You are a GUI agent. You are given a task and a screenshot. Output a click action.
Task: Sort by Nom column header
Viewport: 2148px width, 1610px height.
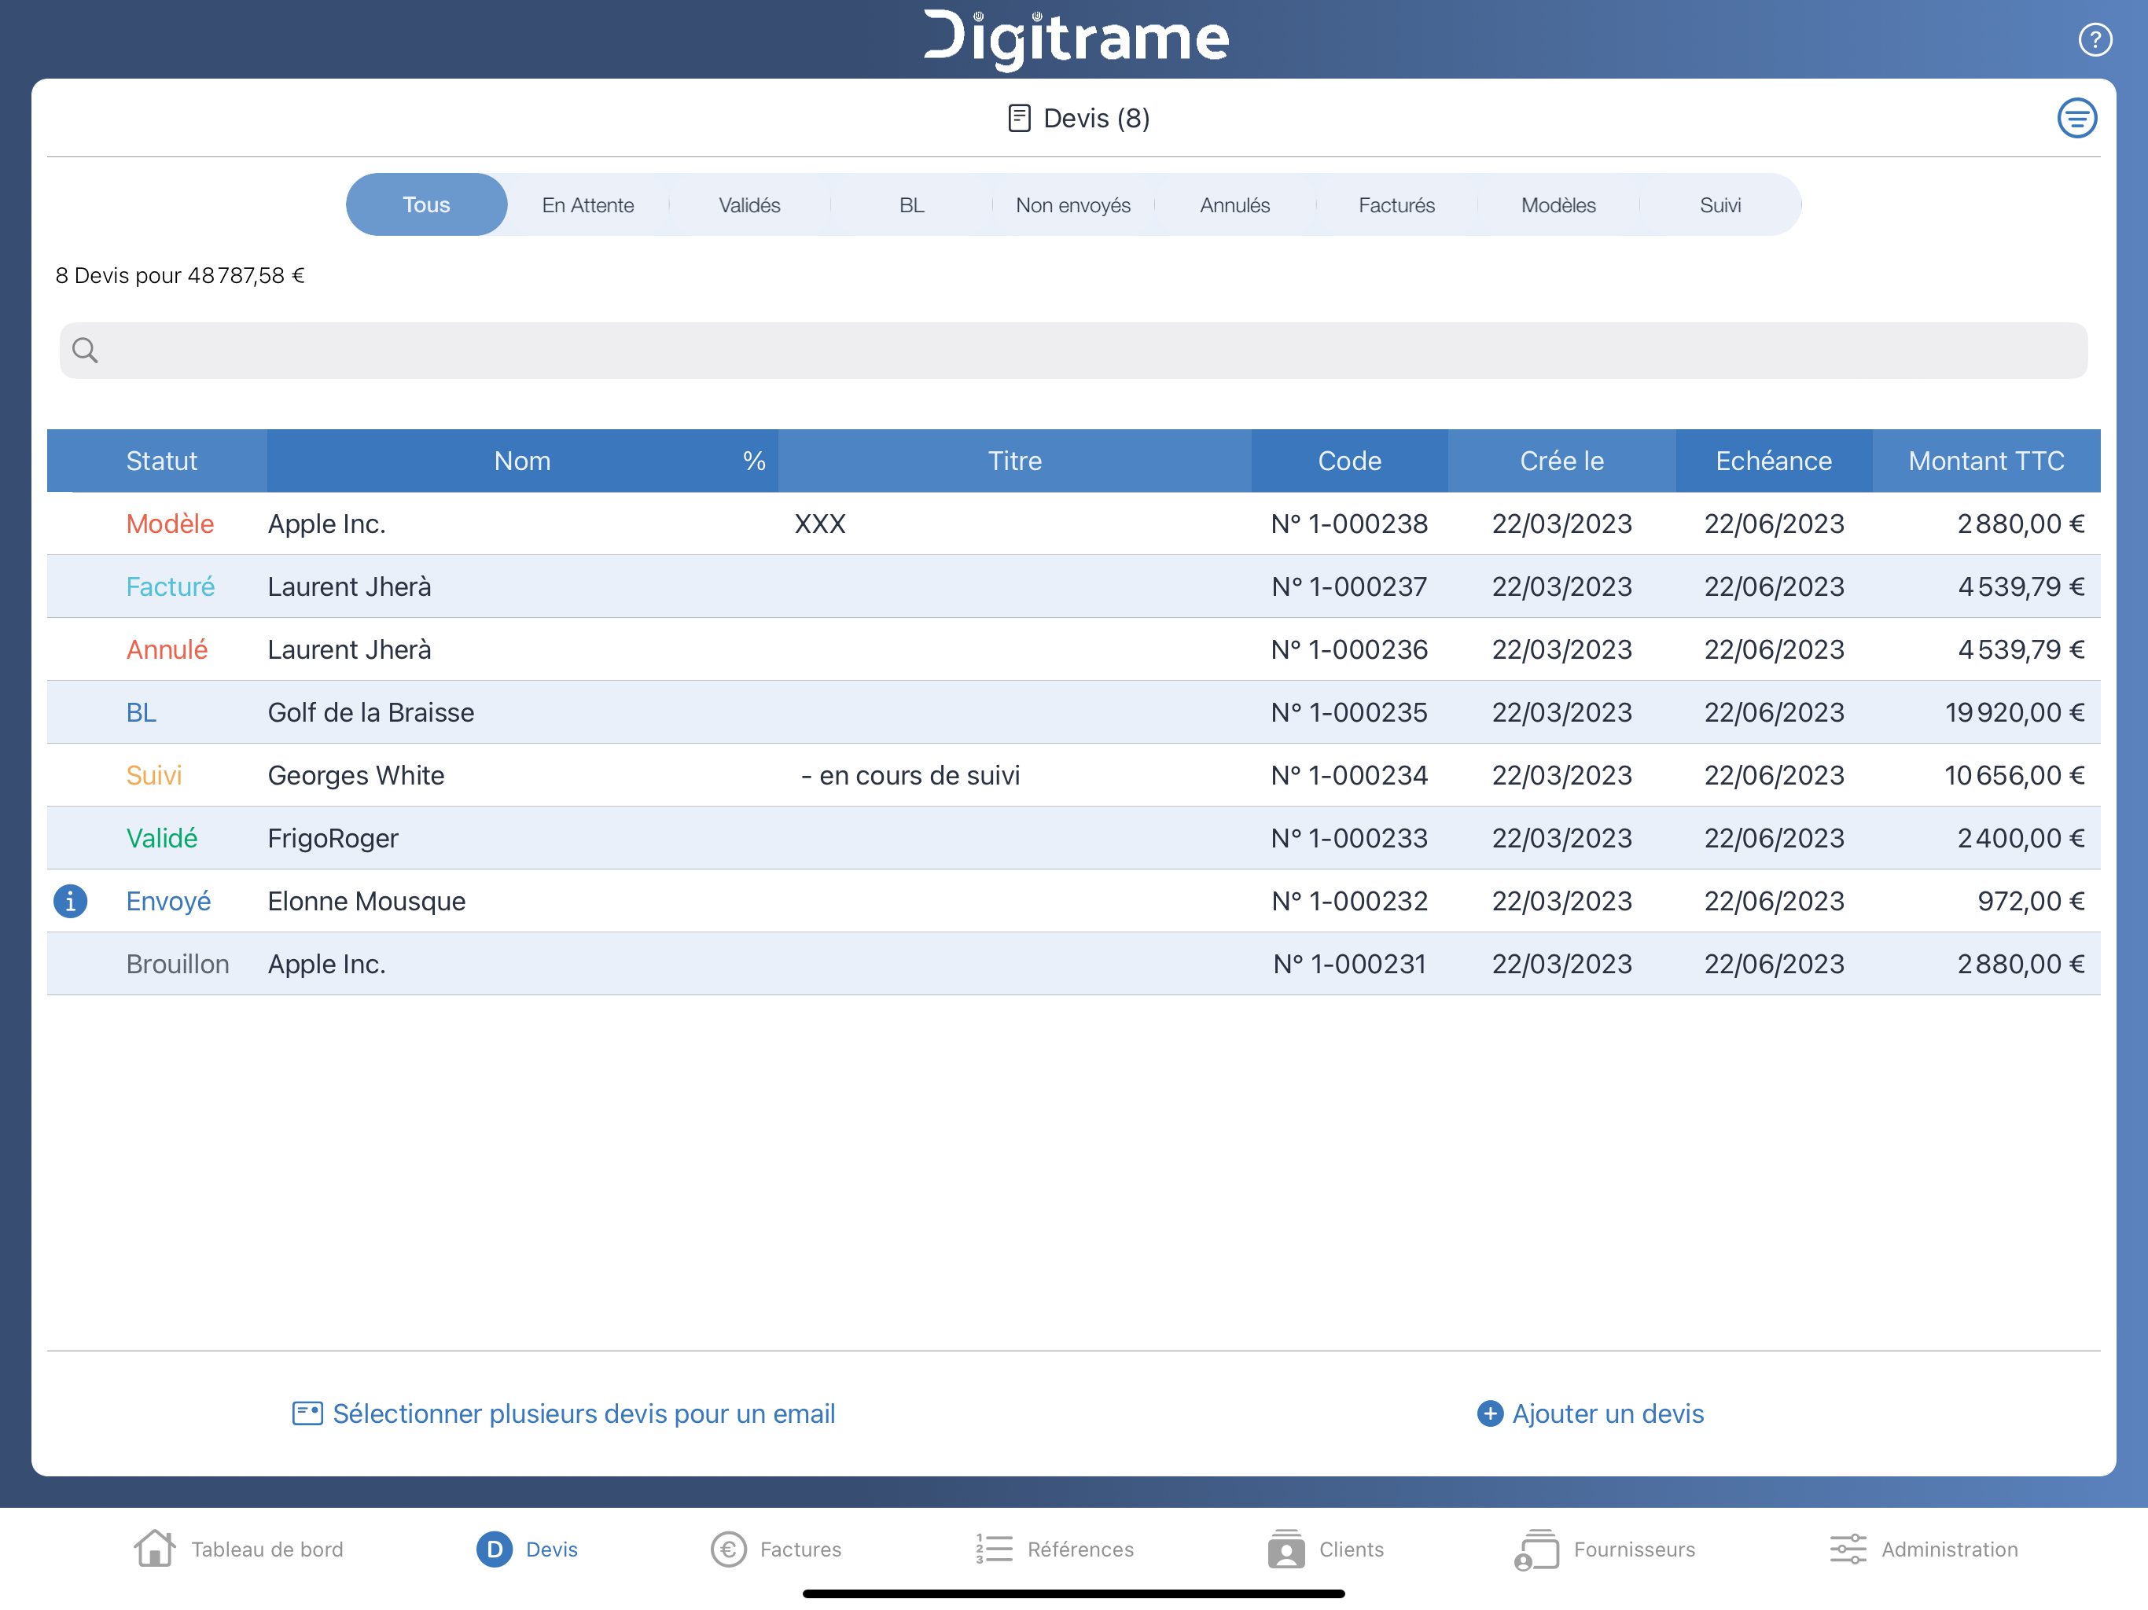522,460
